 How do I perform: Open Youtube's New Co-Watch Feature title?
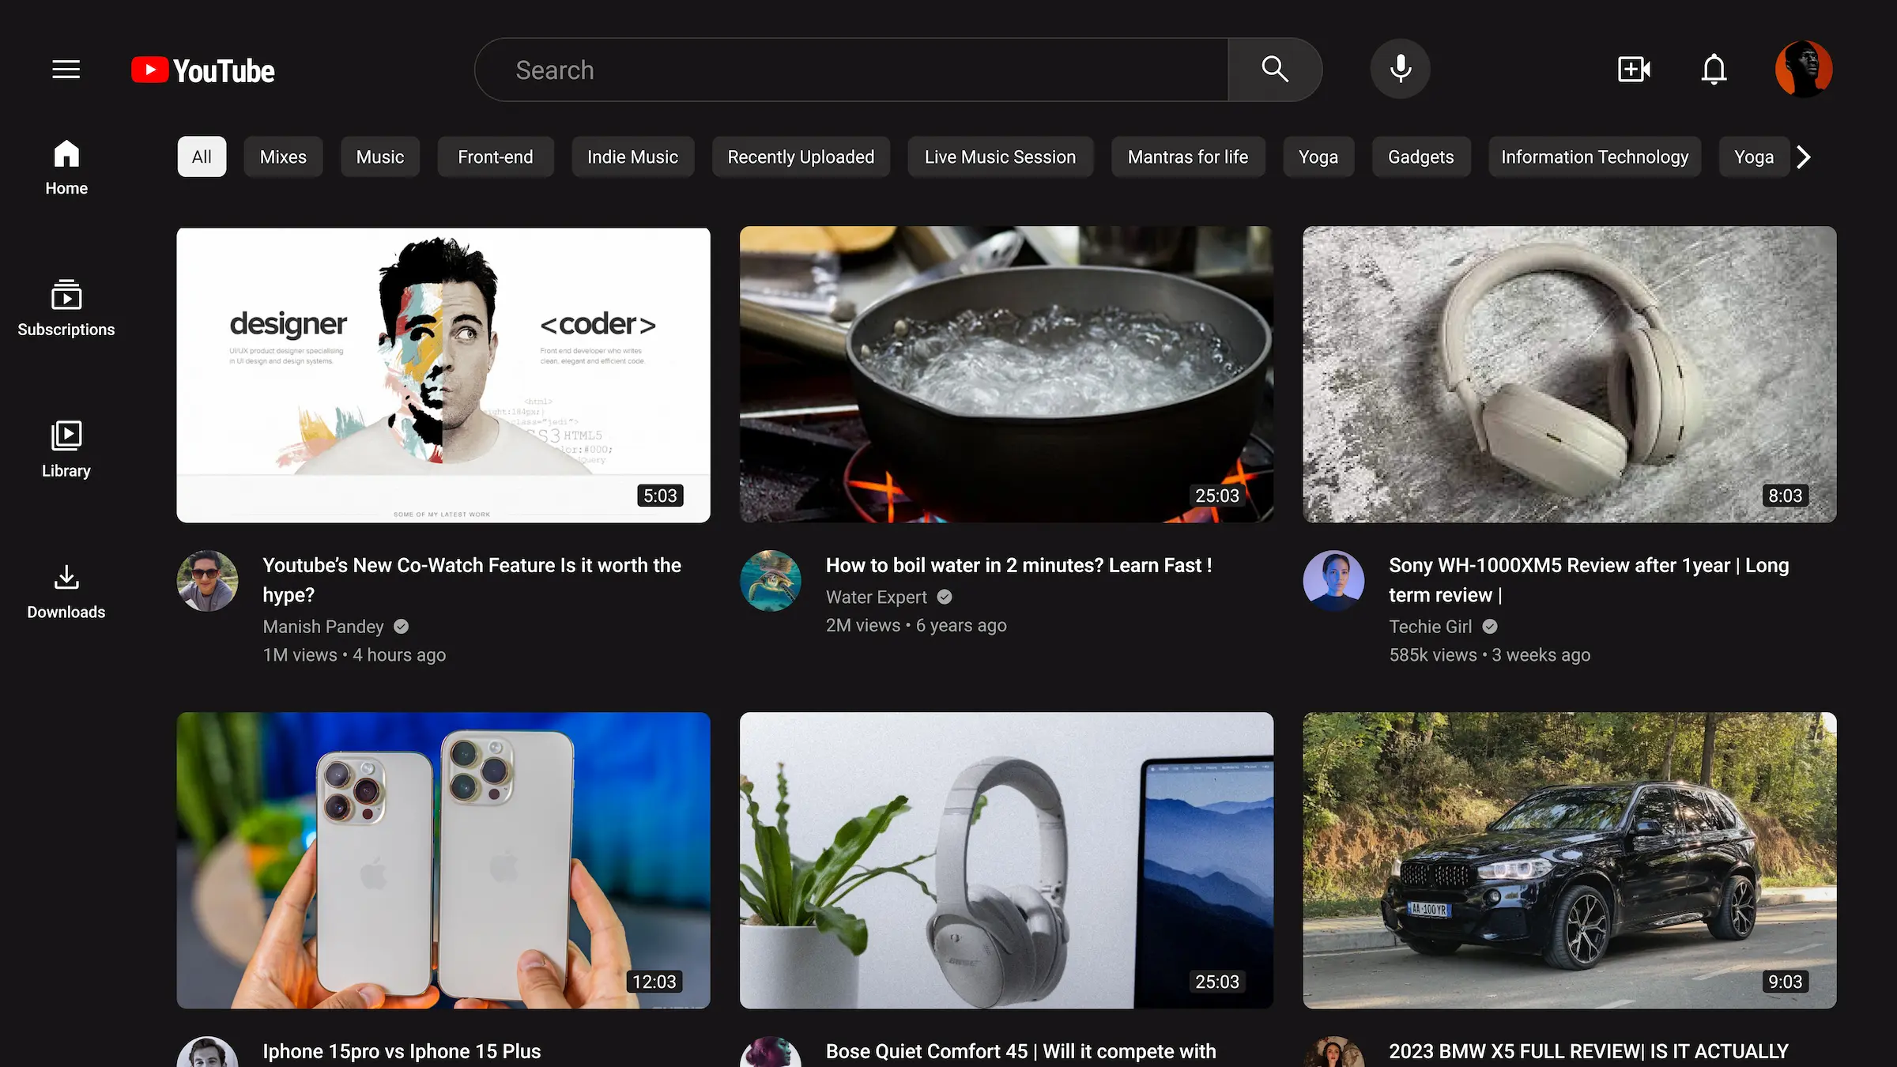[x=472, y=580]
